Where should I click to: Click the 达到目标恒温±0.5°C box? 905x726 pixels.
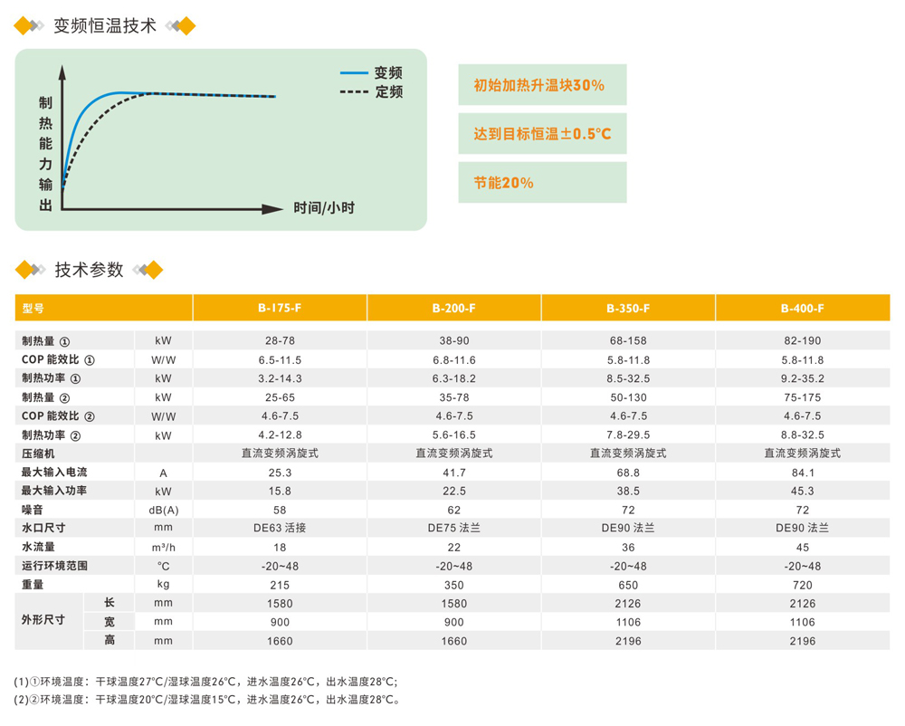[x=542, y=134]
